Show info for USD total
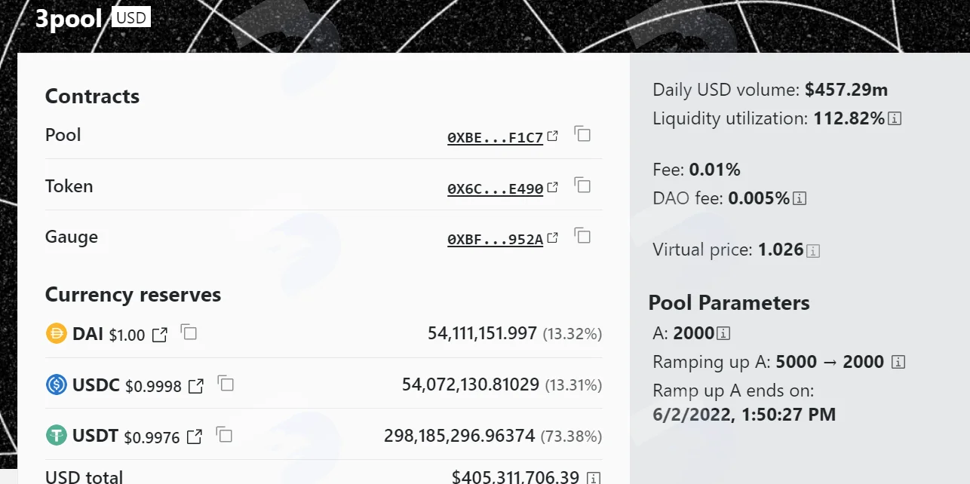The image size is (970, 484). (594, 478)
